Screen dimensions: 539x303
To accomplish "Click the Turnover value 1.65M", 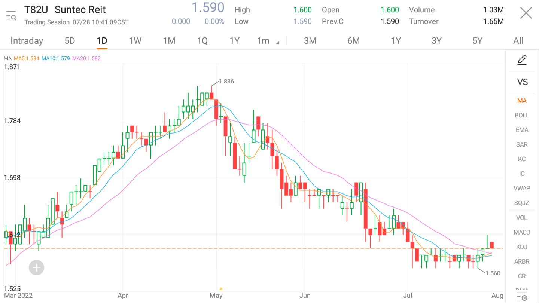I will pyautogui.click(x=493, y=21).
